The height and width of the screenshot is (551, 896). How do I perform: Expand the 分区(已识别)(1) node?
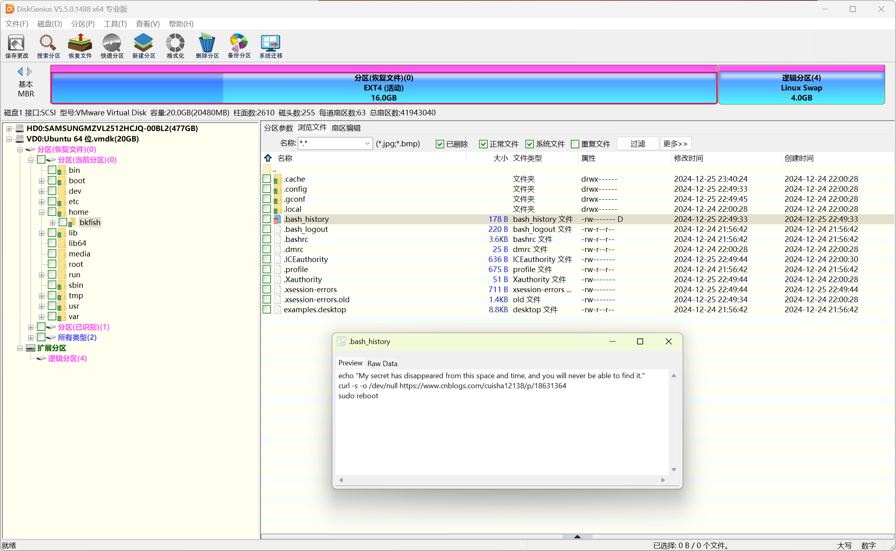coord(31,327)
